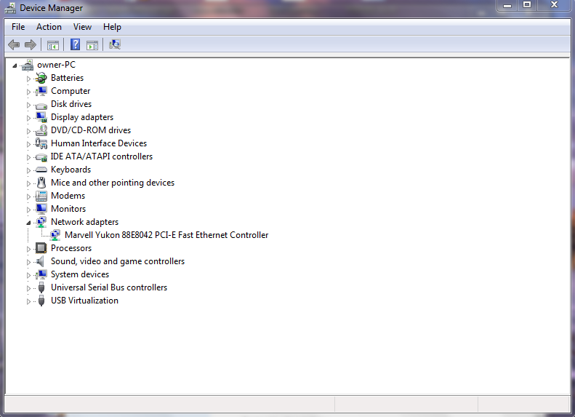The image size is (575, 417).
Task: Expand the Monitors node
Action: (28, 210)
